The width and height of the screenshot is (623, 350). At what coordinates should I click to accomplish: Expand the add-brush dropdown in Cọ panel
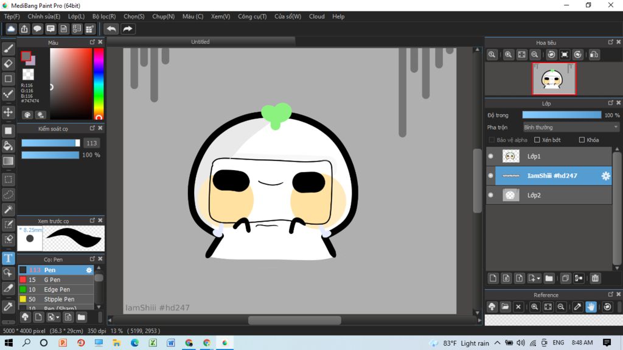coord(58,317)
